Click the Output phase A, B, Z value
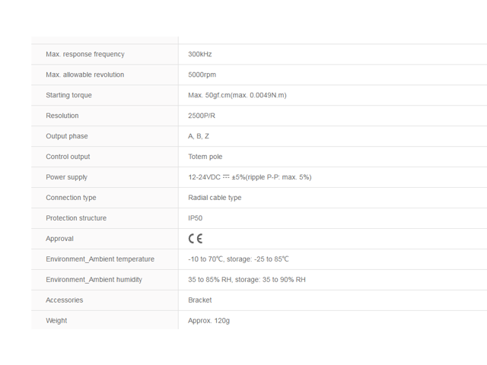487x365 pixels. [199, 136]
